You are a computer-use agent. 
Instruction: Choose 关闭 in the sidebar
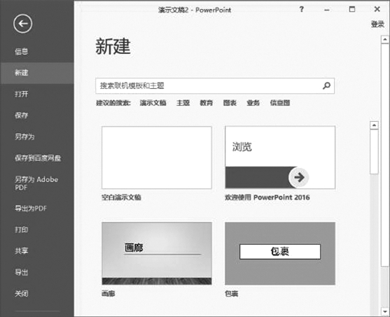click(x=22, y=294)
